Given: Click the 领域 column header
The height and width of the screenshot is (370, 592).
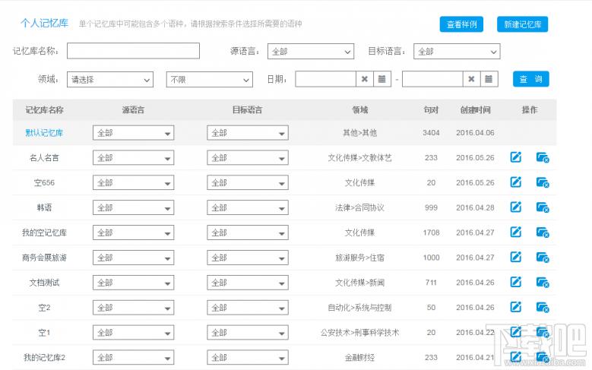Looking at the screenshot, I should (359, 110).
